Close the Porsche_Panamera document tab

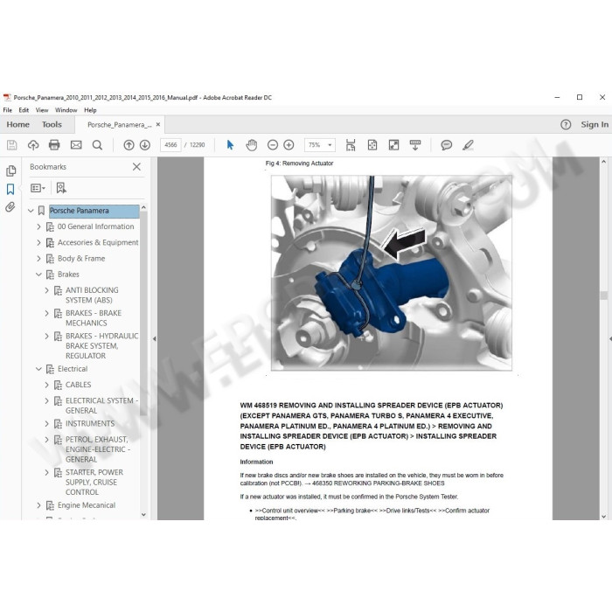[158, 124]
